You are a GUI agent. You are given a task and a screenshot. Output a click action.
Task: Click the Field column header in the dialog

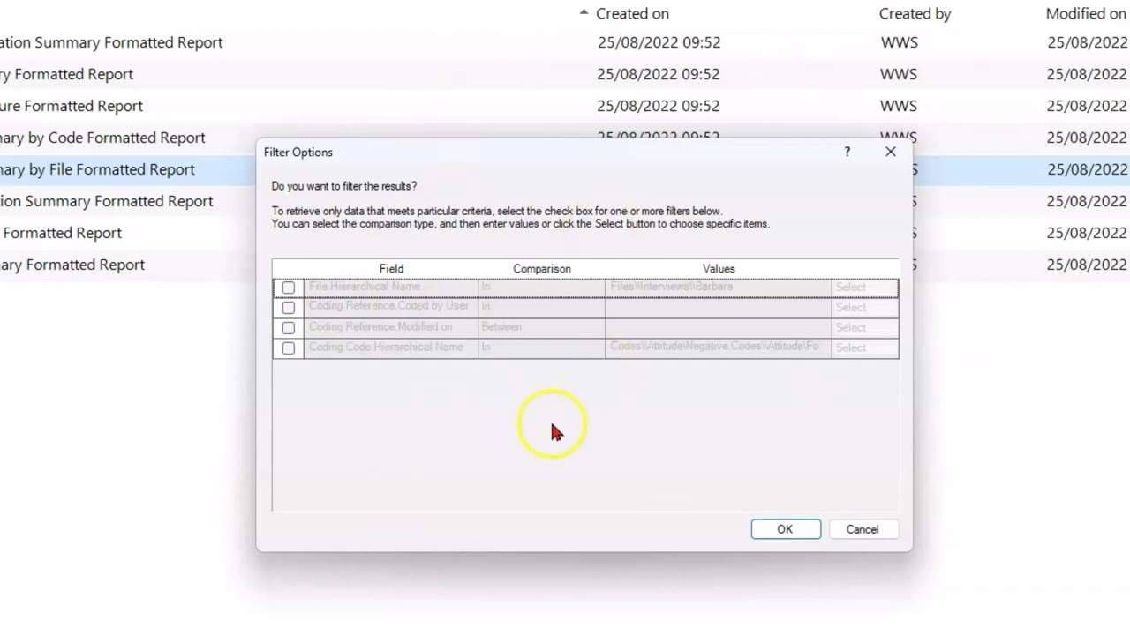tap(391, 268)
